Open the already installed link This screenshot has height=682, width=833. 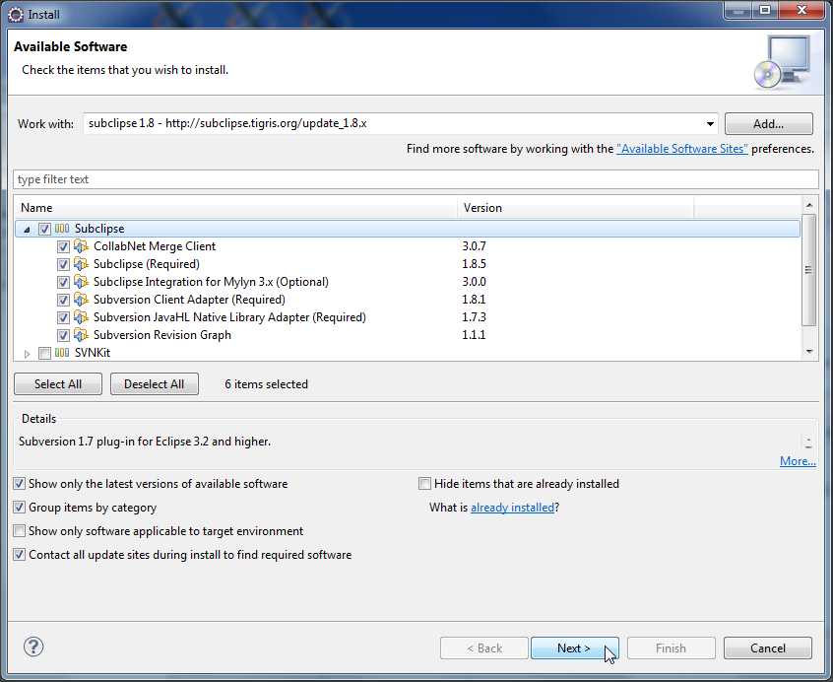pyautogui.click(x=512, y=508)
